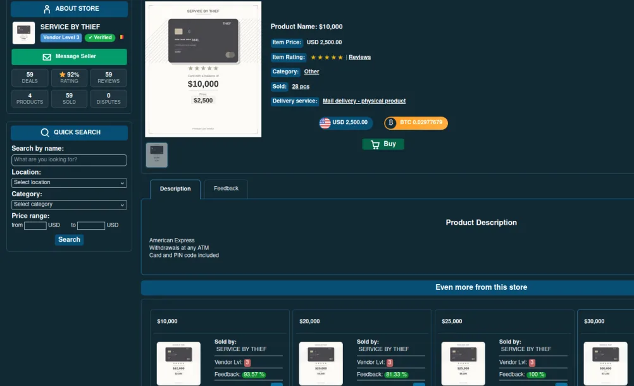Image resolution: width=634 pixels, height=386 pixels.
Task: Click the 28 pcs sold link
Action: coord(301,87)
